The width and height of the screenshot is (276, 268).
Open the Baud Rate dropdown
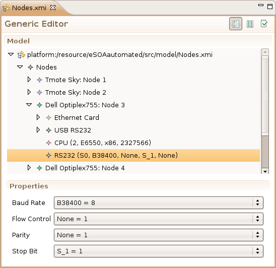(x=159, y=203)
